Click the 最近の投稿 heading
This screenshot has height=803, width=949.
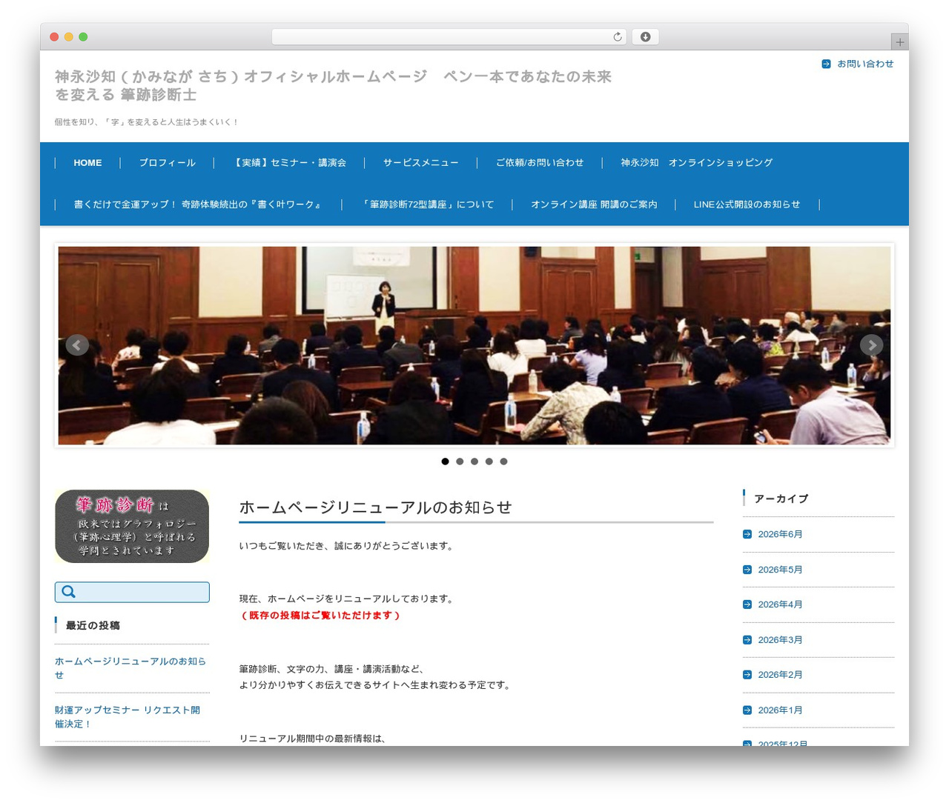click(x=93, y=625)
